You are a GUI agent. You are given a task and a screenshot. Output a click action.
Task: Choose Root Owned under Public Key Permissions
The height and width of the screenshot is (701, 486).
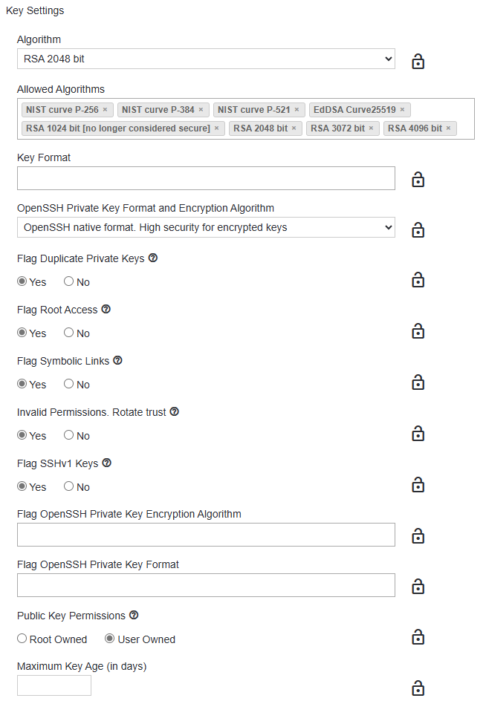(22, 639)
